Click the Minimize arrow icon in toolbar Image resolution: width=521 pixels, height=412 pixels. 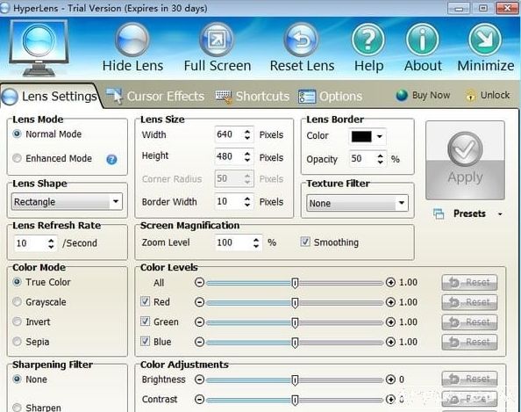point(485,40)
